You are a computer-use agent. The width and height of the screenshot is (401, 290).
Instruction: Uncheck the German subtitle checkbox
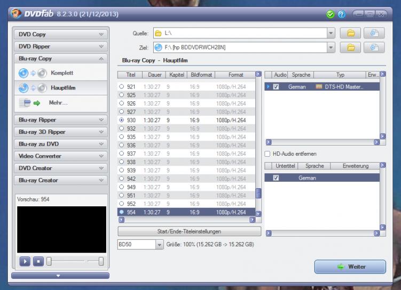(276, 178)
